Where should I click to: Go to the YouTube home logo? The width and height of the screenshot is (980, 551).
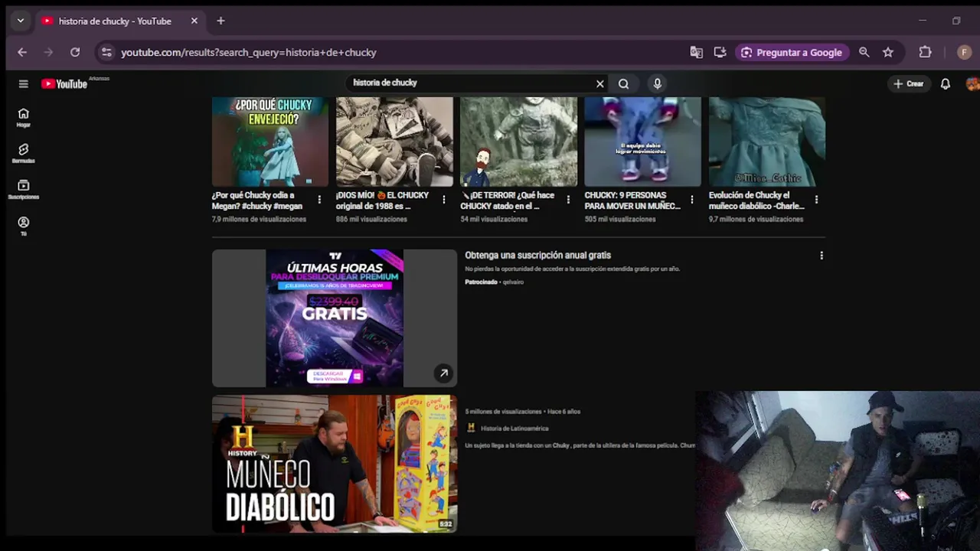coord(64,83)
